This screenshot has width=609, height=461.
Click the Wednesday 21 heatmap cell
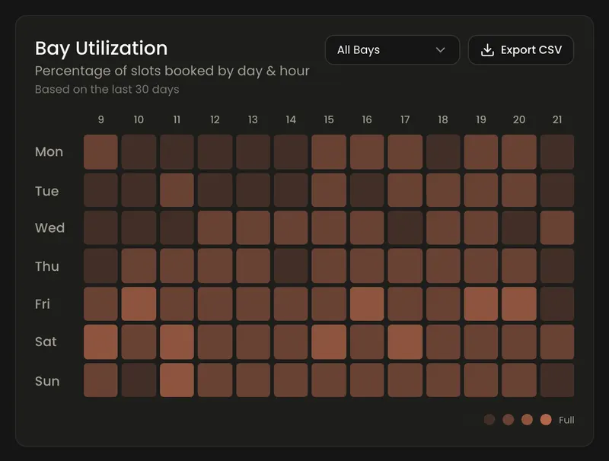557,227
